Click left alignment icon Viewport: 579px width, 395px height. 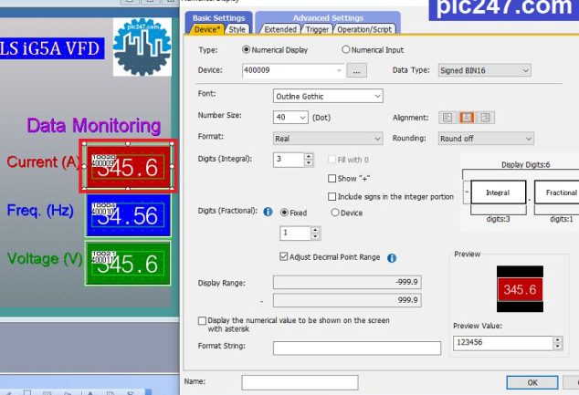(x=447, y=118)
